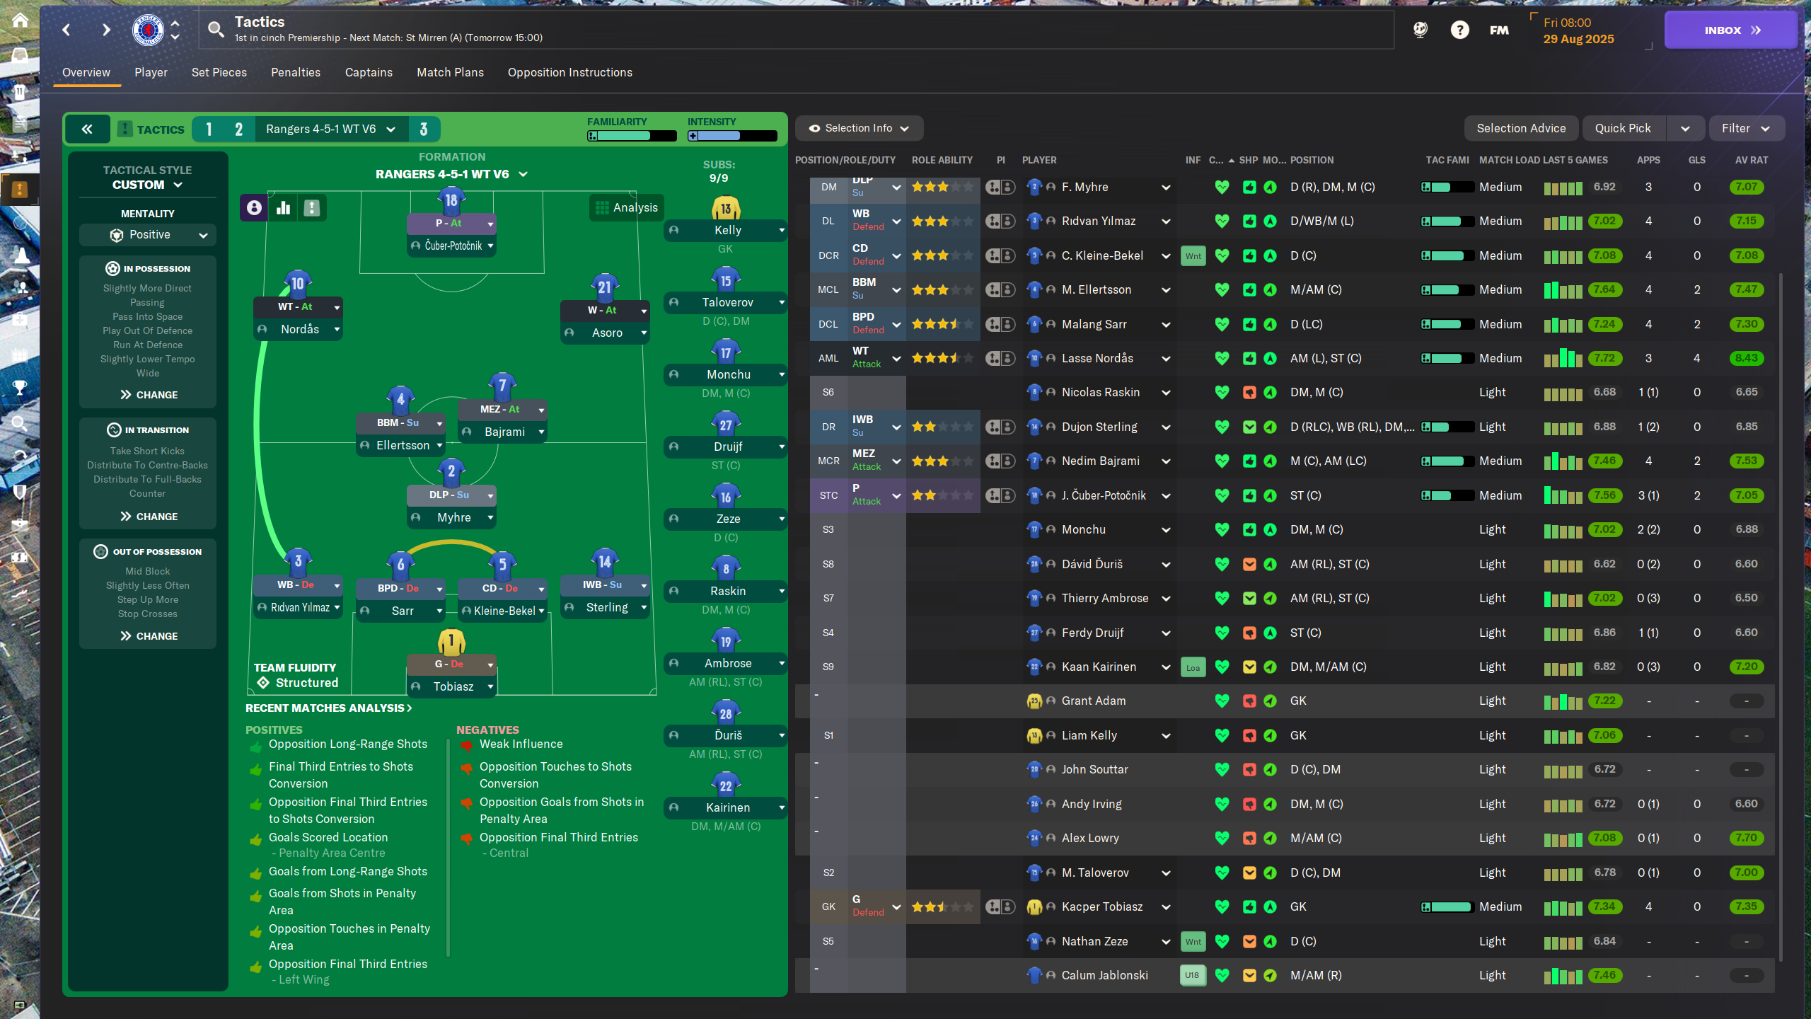Select tactic slot 2

[x=238, y=129]
